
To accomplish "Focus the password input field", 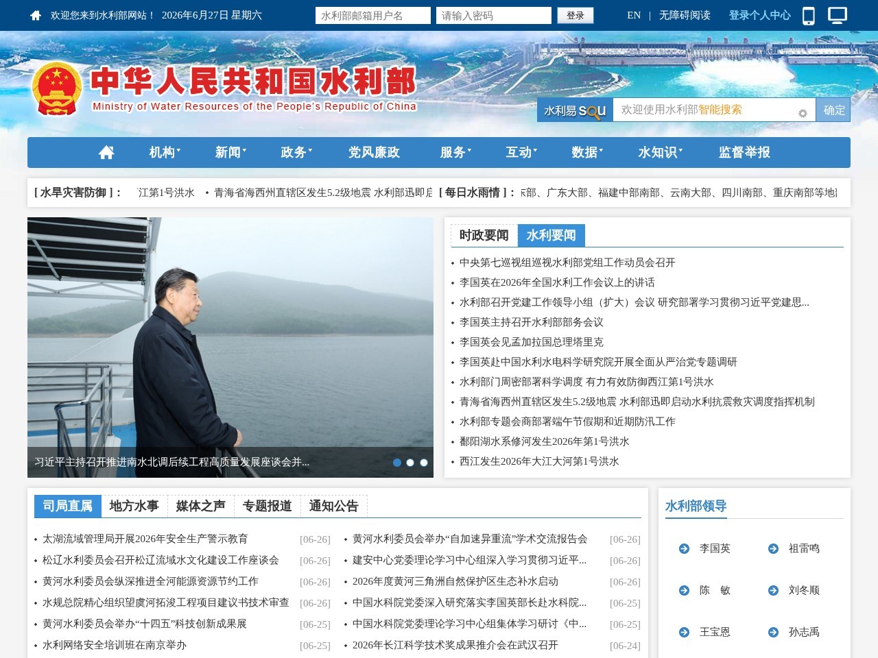I will (494, 15).
